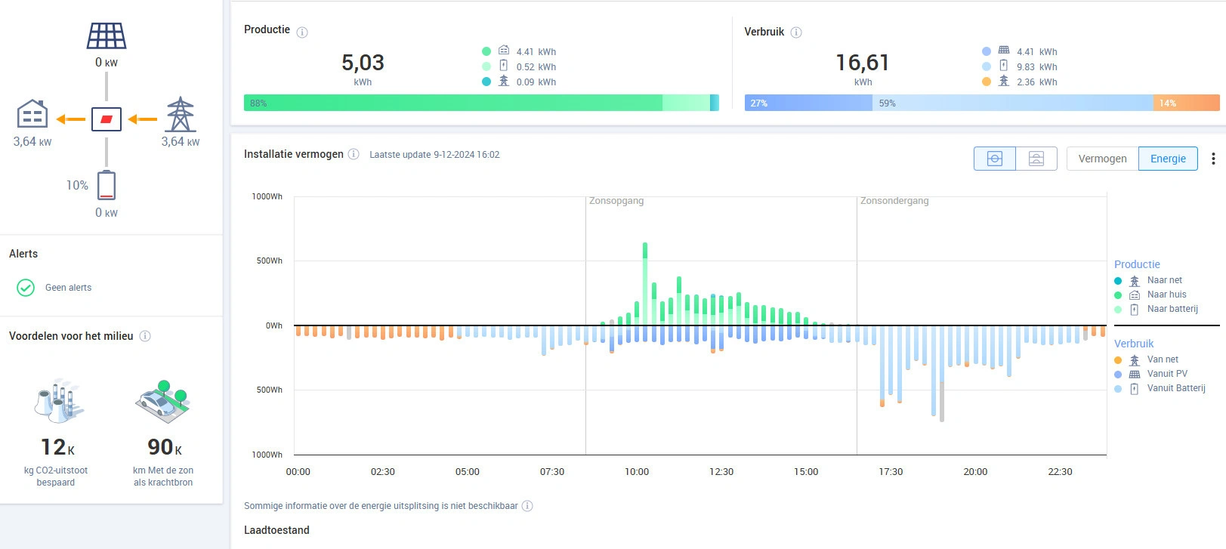This screenshot has width=1226, height=549.
Task: Click battery icon beside 0.52 kWh production
Action: 504,66
